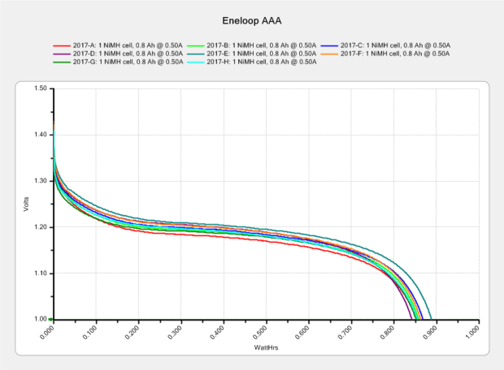Click the 0.200 x-axis tick label

133,332
